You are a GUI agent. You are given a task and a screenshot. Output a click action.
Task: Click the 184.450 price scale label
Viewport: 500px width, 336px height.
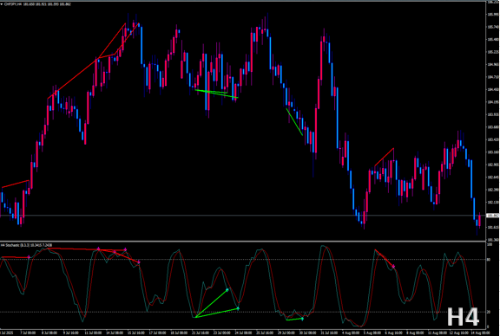coord(493,90)
